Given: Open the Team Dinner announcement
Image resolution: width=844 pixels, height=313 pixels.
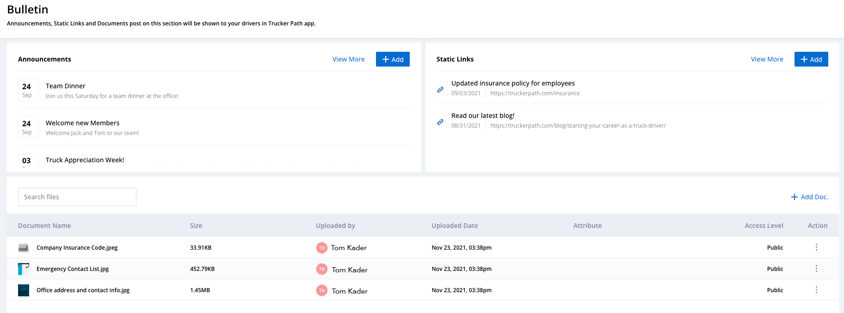Looking at the screenshot, I should coord(66,86).
